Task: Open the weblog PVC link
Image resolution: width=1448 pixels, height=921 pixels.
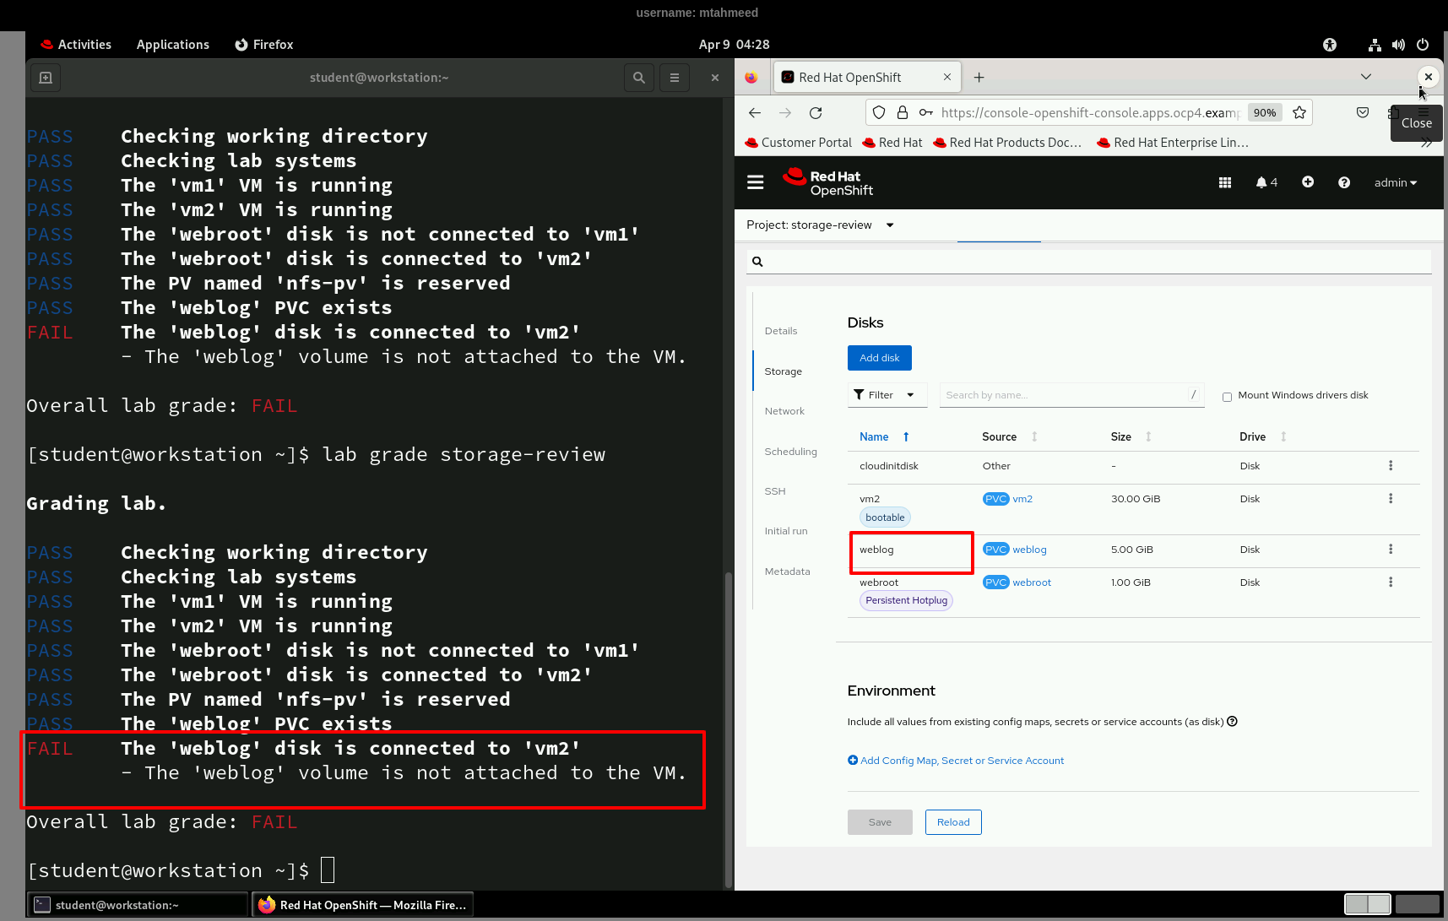Action: (x=1029, y=550)
